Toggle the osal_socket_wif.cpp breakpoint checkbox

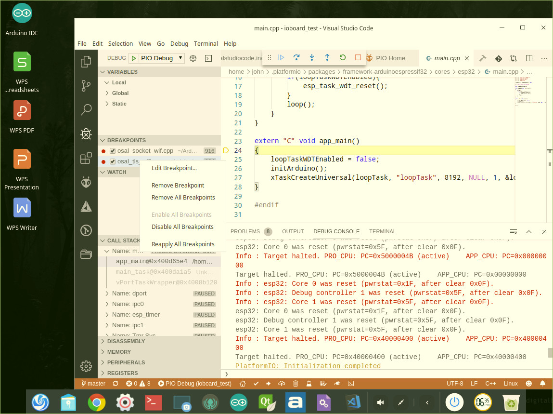113,151
